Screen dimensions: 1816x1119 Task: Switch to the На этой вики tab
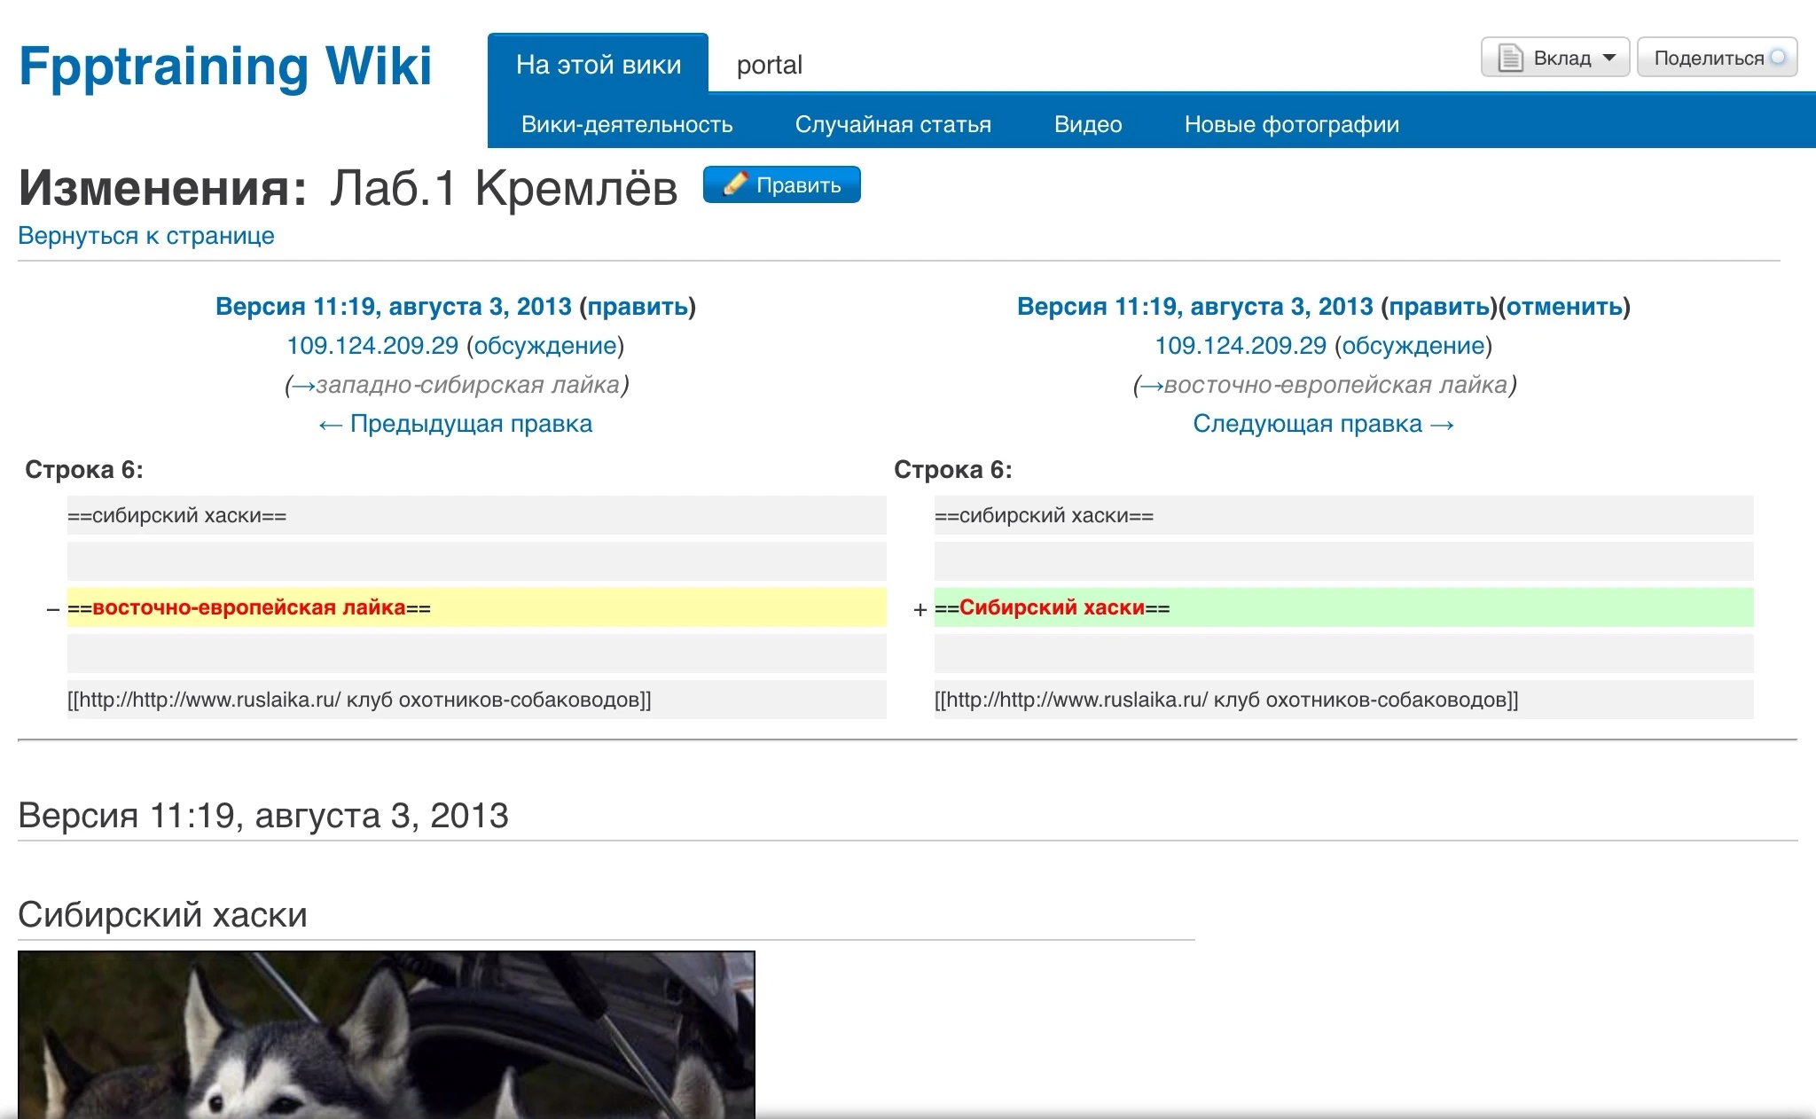[x=598, y=65]
